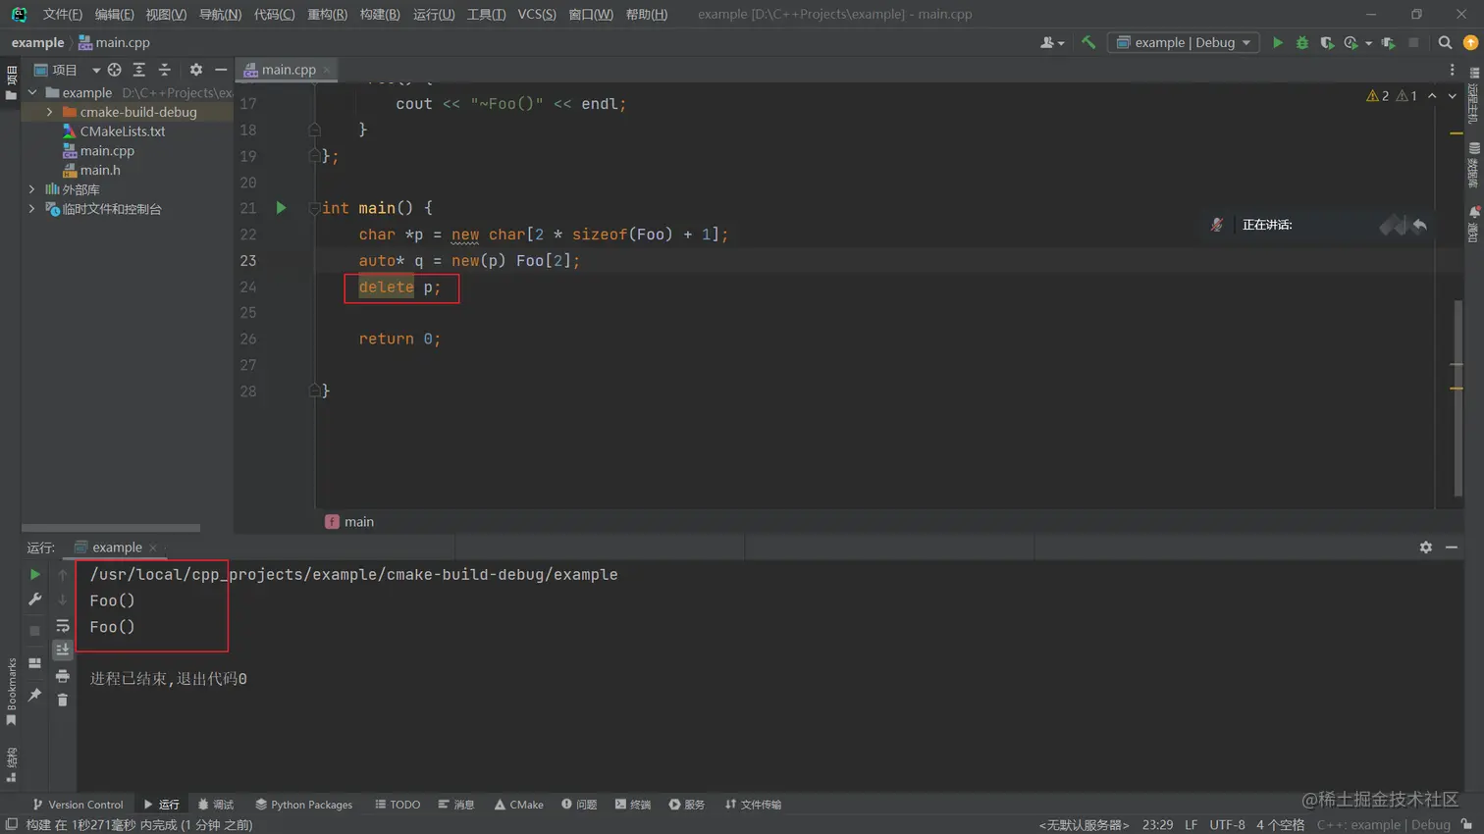1484x834 pixels.
Task: Open the TODO tool window
Action: [x=397, y=805]
